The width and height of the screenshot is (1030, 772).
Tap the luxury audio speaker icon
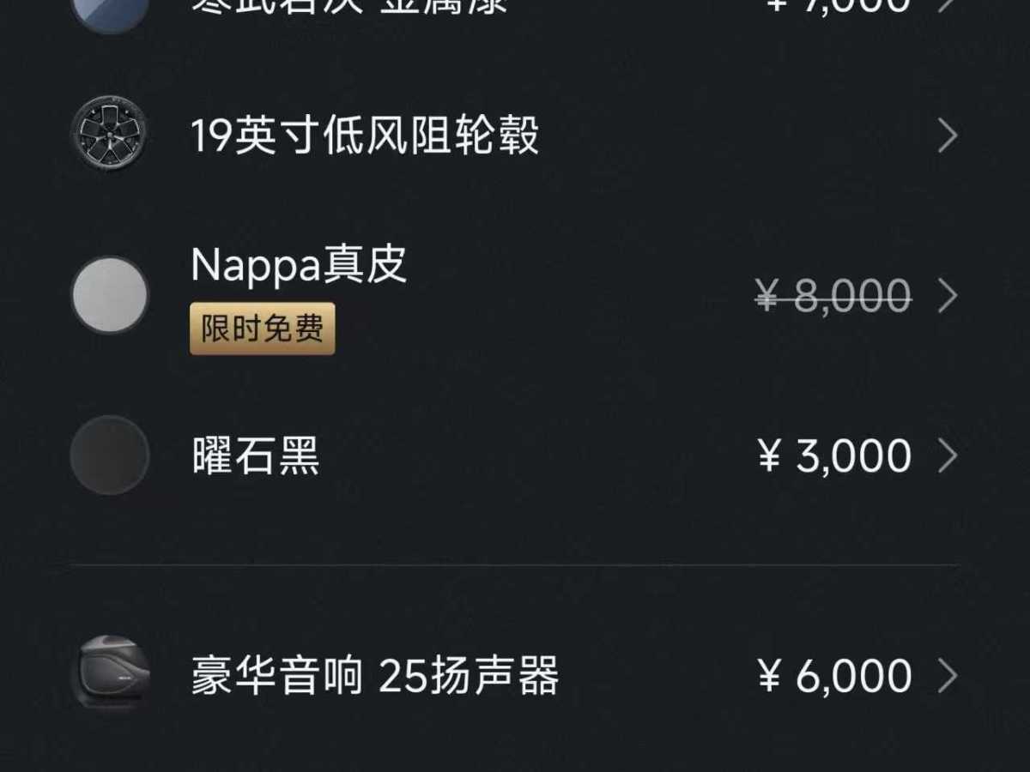click(x=110, y=675)
